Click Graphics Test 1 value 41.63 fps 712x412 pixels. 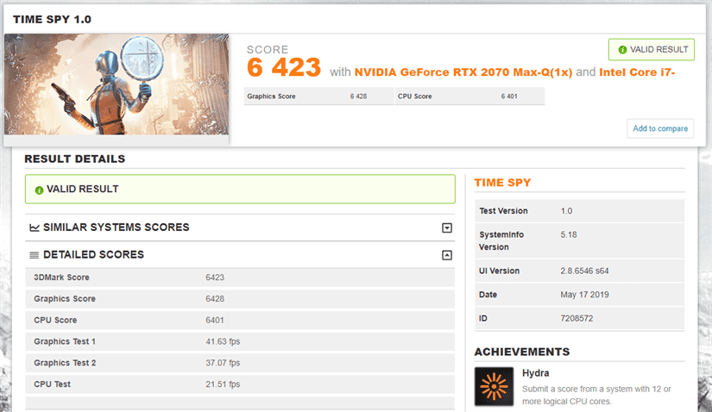(x=223, y=341)
